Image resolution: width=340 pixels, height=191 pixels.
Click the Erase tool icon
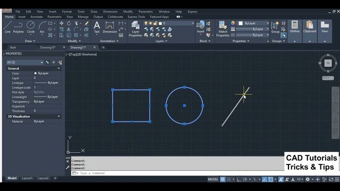click(86, 23)
